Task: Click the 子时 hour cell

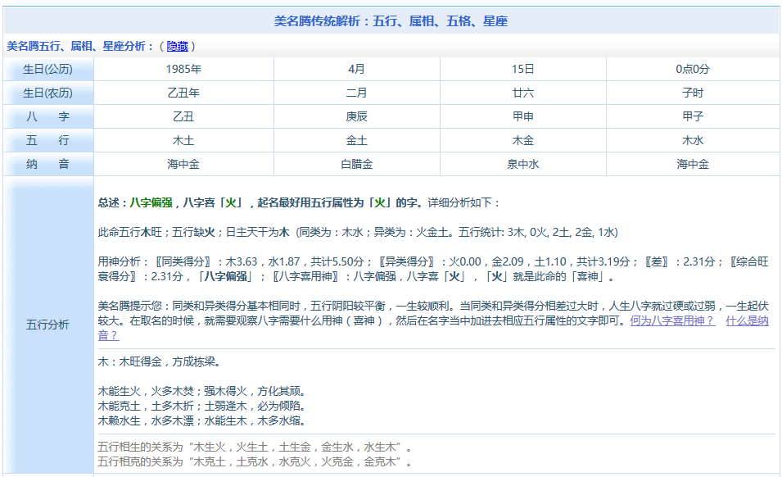Action: tap(692, 93)
